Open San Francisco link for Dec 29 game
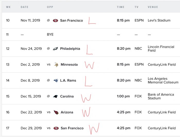This screenshot has height=137, width=180. pos(72,128)
